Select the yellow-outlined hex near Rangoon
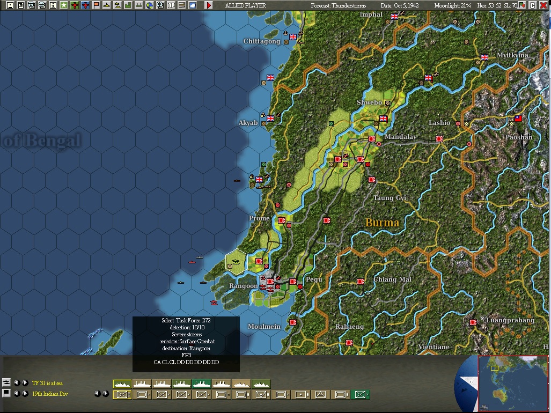This screenshot has width=551, height=413. [x=236, y=262]
